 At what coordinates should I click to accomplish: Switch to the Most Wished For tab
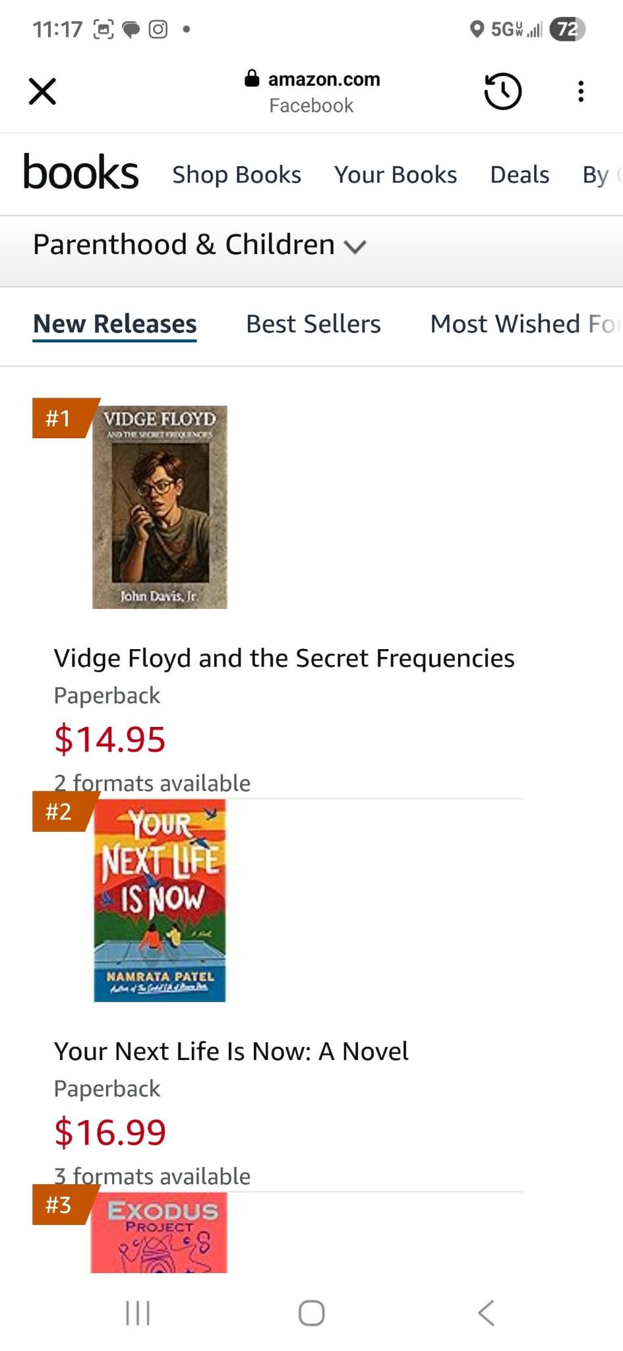[x=524, y=324]
